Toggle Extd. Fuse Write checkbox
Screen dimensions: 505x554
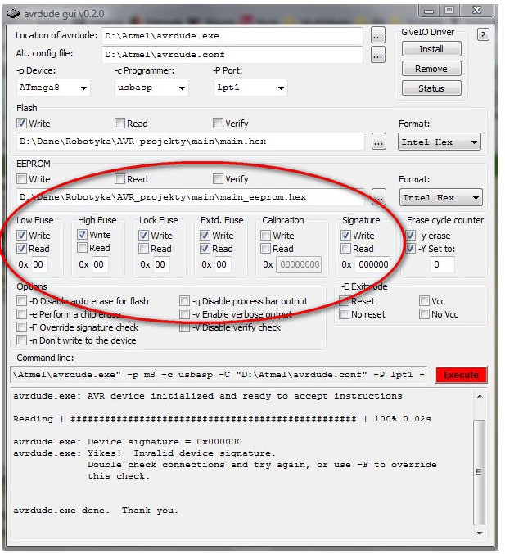click(x=205, y=236)
